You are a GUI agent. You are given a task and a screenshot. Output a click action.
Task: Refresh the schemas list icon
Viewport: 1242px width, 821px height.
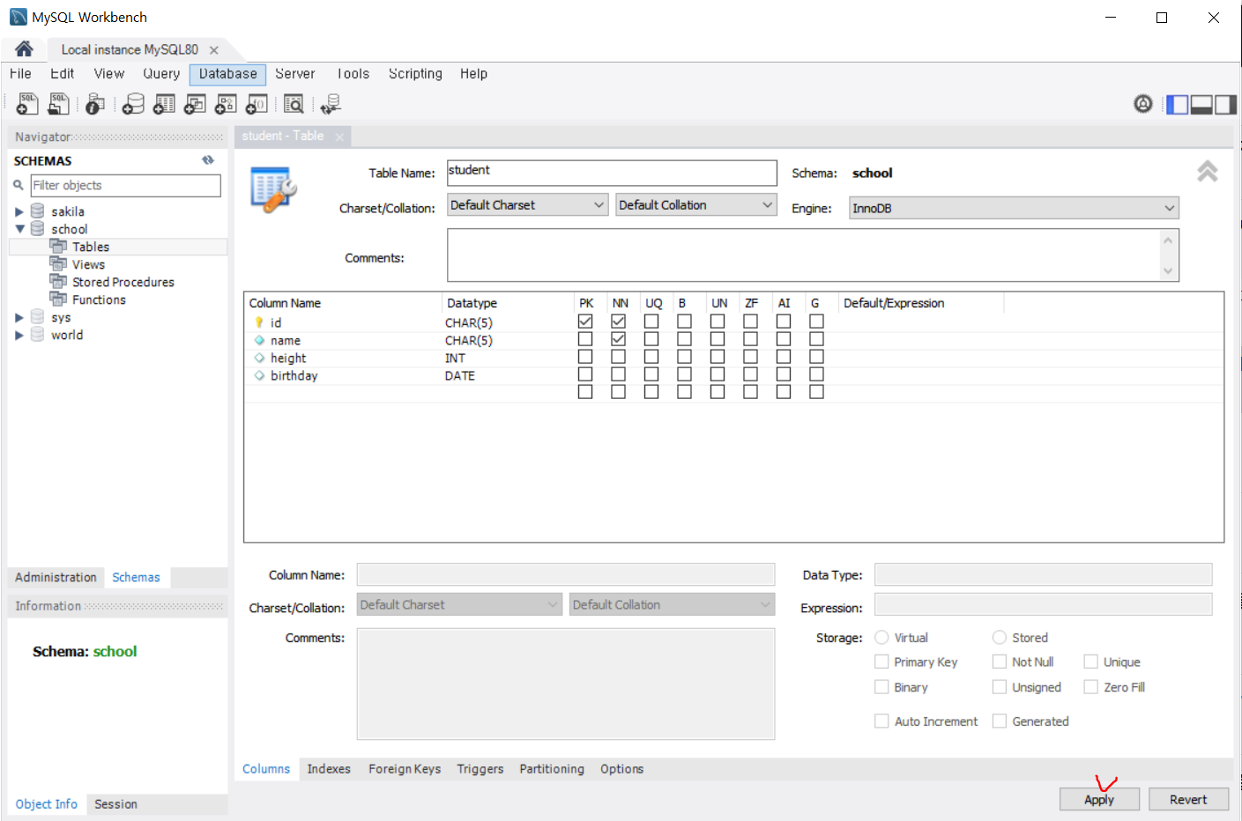(208, 160)
